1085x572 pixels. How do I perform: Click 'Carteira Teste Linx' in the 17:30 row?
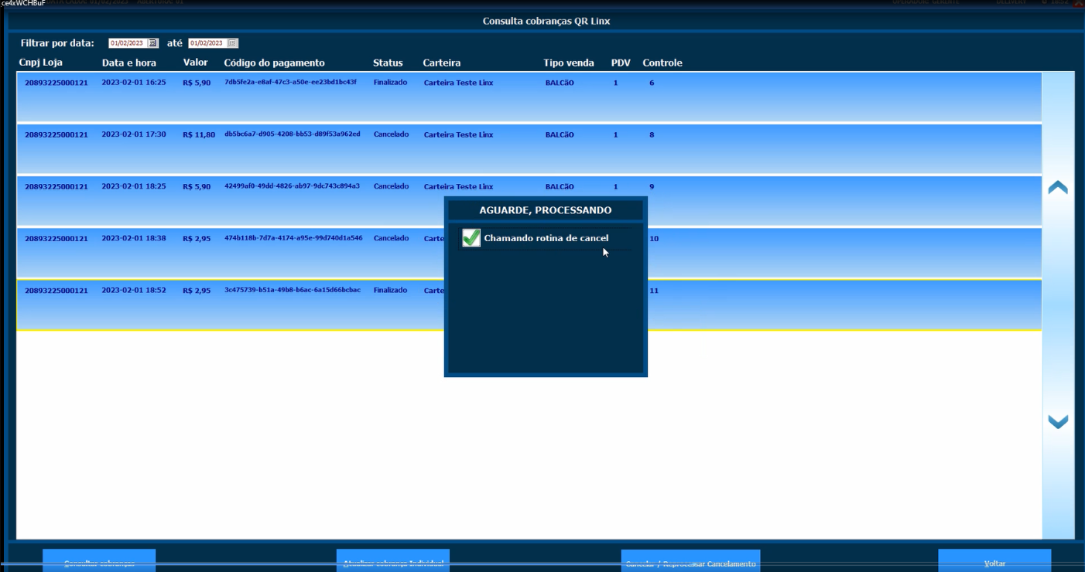pyautogui.click(x=458, y=134)
